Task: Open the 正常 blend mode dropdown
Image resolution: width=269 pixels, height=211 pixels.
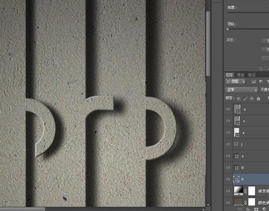Action: click(x=241, y=90)
